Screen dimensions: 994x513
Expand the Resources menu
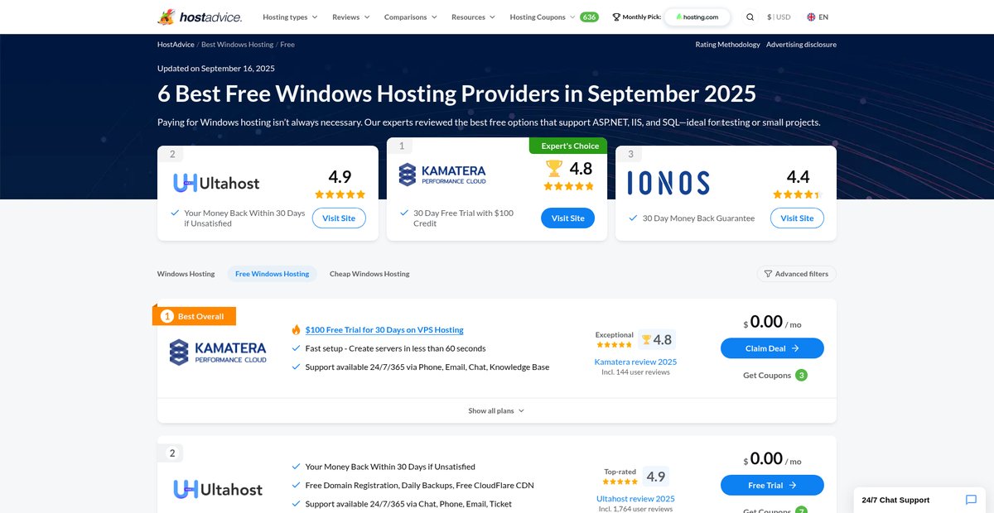[473, 17]
